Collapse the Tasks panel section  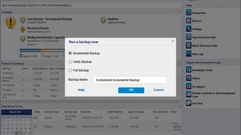[239, 5]
